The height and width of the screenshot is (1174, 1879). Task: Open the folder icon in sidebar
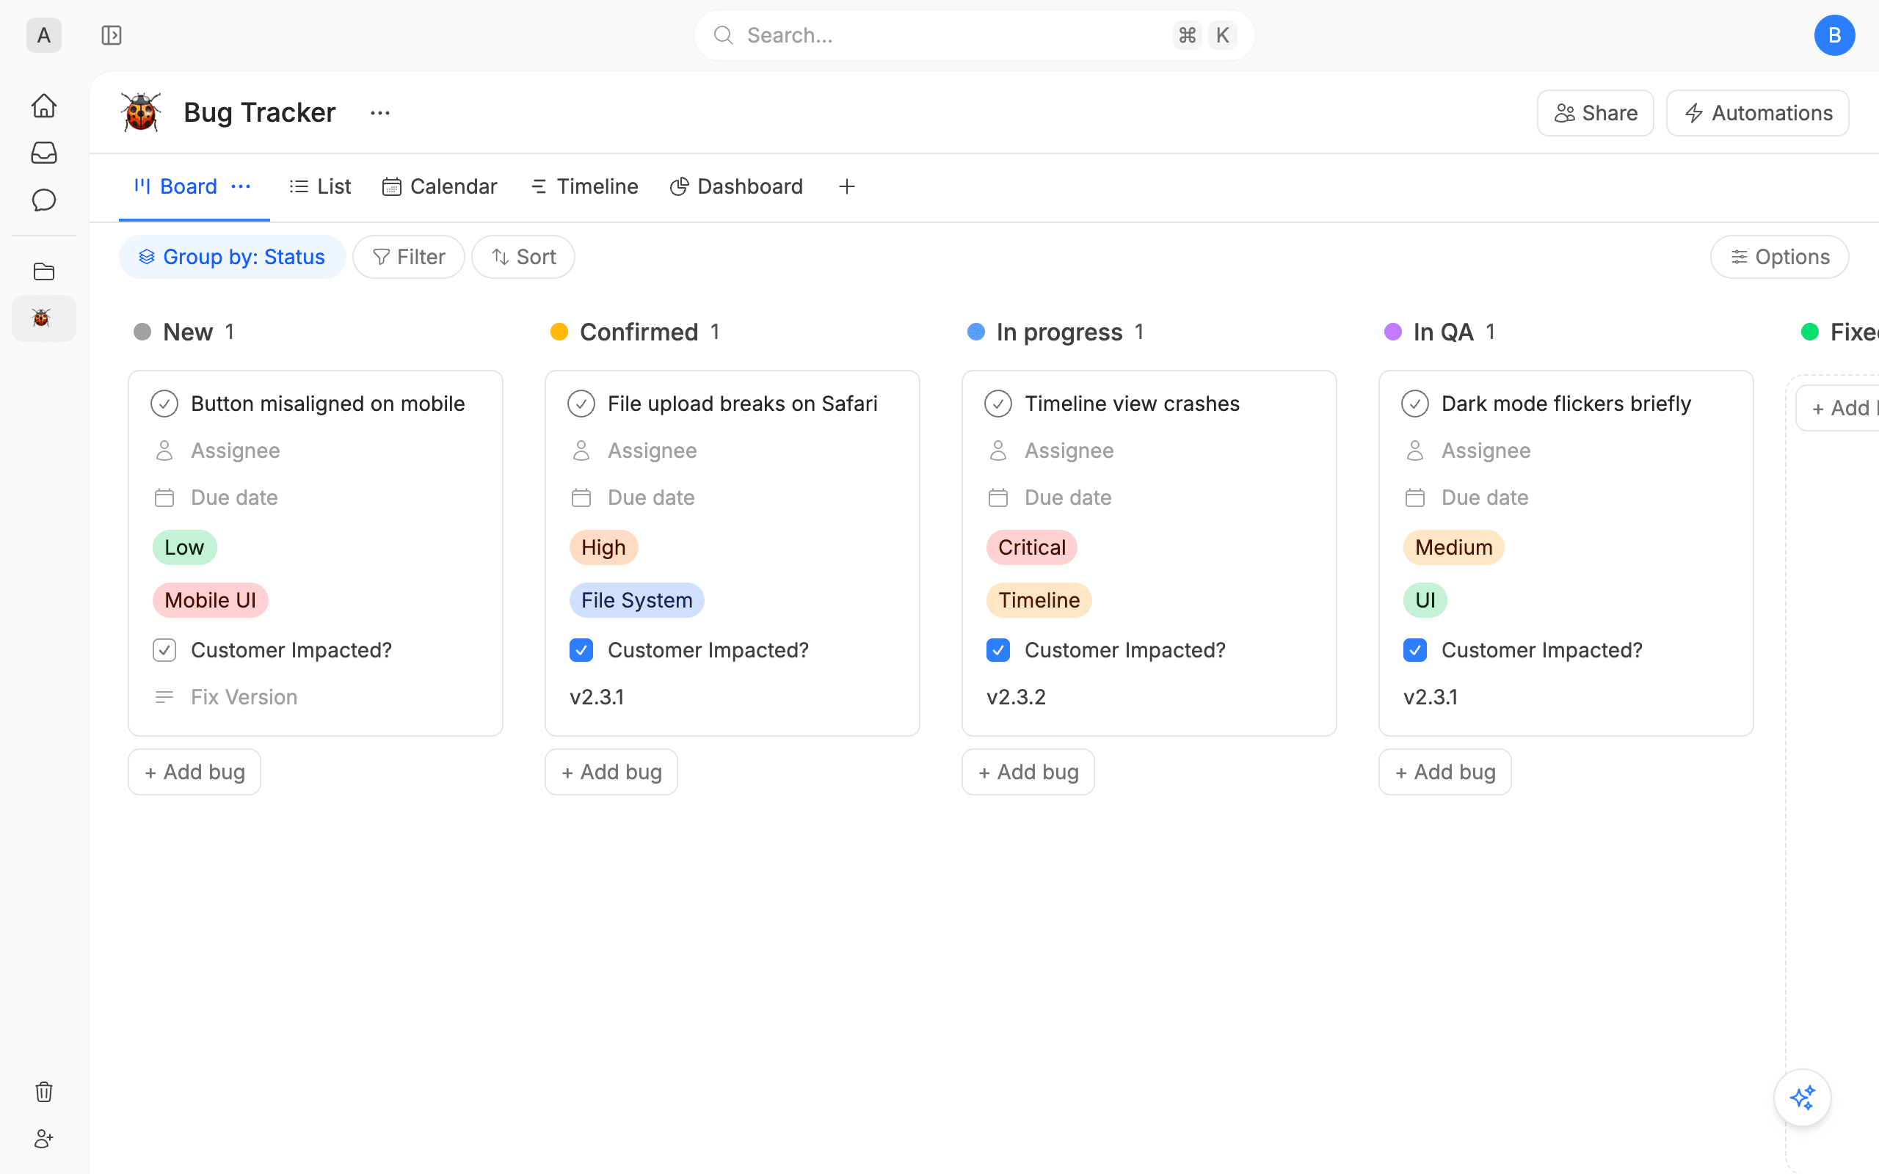(x=44, y=271)
